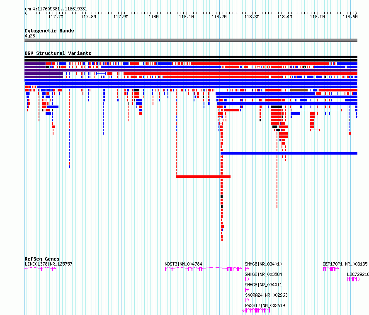Screen dimensions: 369x315
Task: Select the long red variant near 118.1M
Action: tap(203, 177)
